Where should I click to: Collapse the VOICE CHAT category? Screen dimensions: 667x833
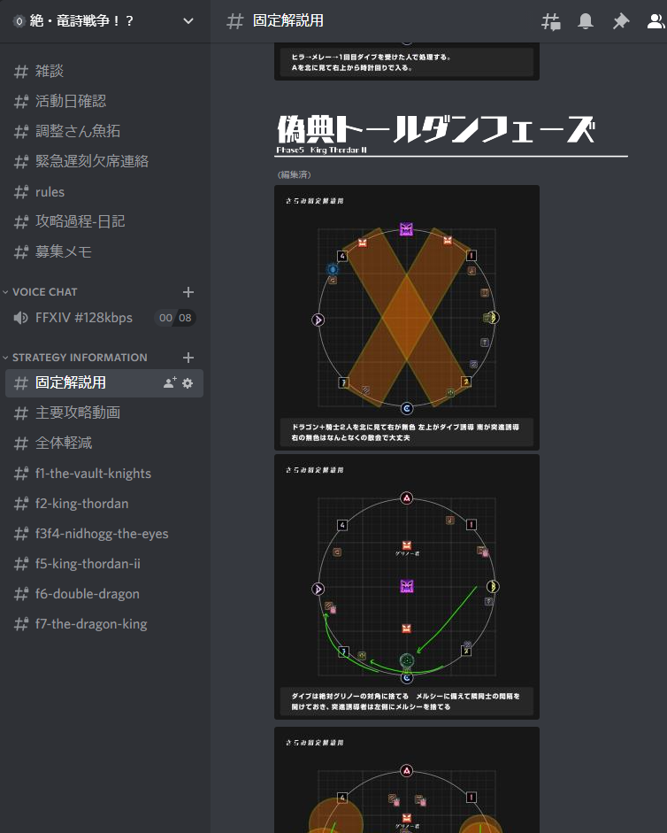(44, 292)
